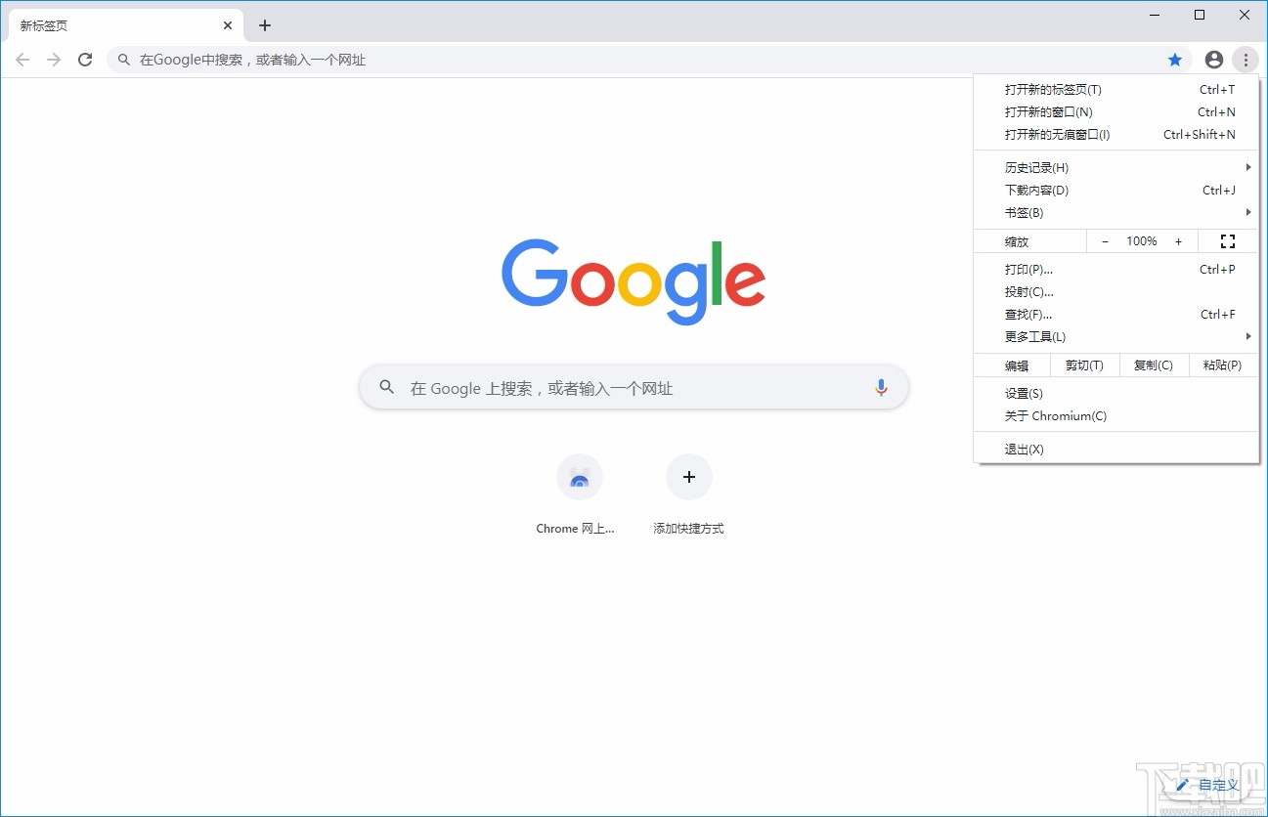Click the forward navigation arrow
This screenshot has width=1268, height=817.
pyautogui.click(x=54, y=59)
